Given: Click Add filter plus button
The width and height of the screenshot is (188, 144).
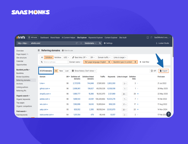Looking at the screenshot, I should tap(144, 62).
